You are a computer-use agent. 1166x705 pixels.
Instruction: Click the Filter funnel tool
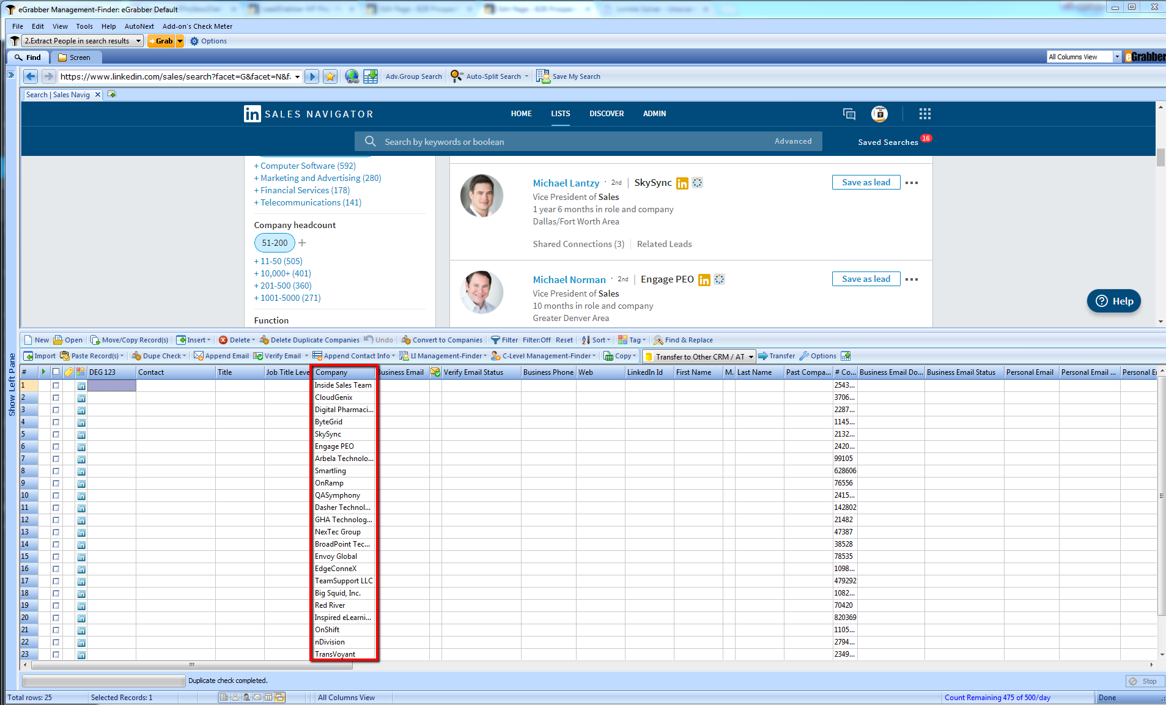[504, 340]
